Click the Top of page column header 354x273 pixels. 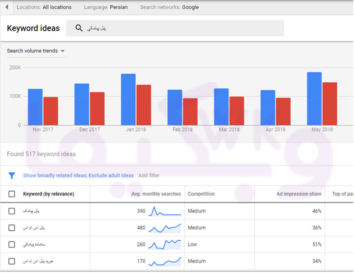click(342, 194)
